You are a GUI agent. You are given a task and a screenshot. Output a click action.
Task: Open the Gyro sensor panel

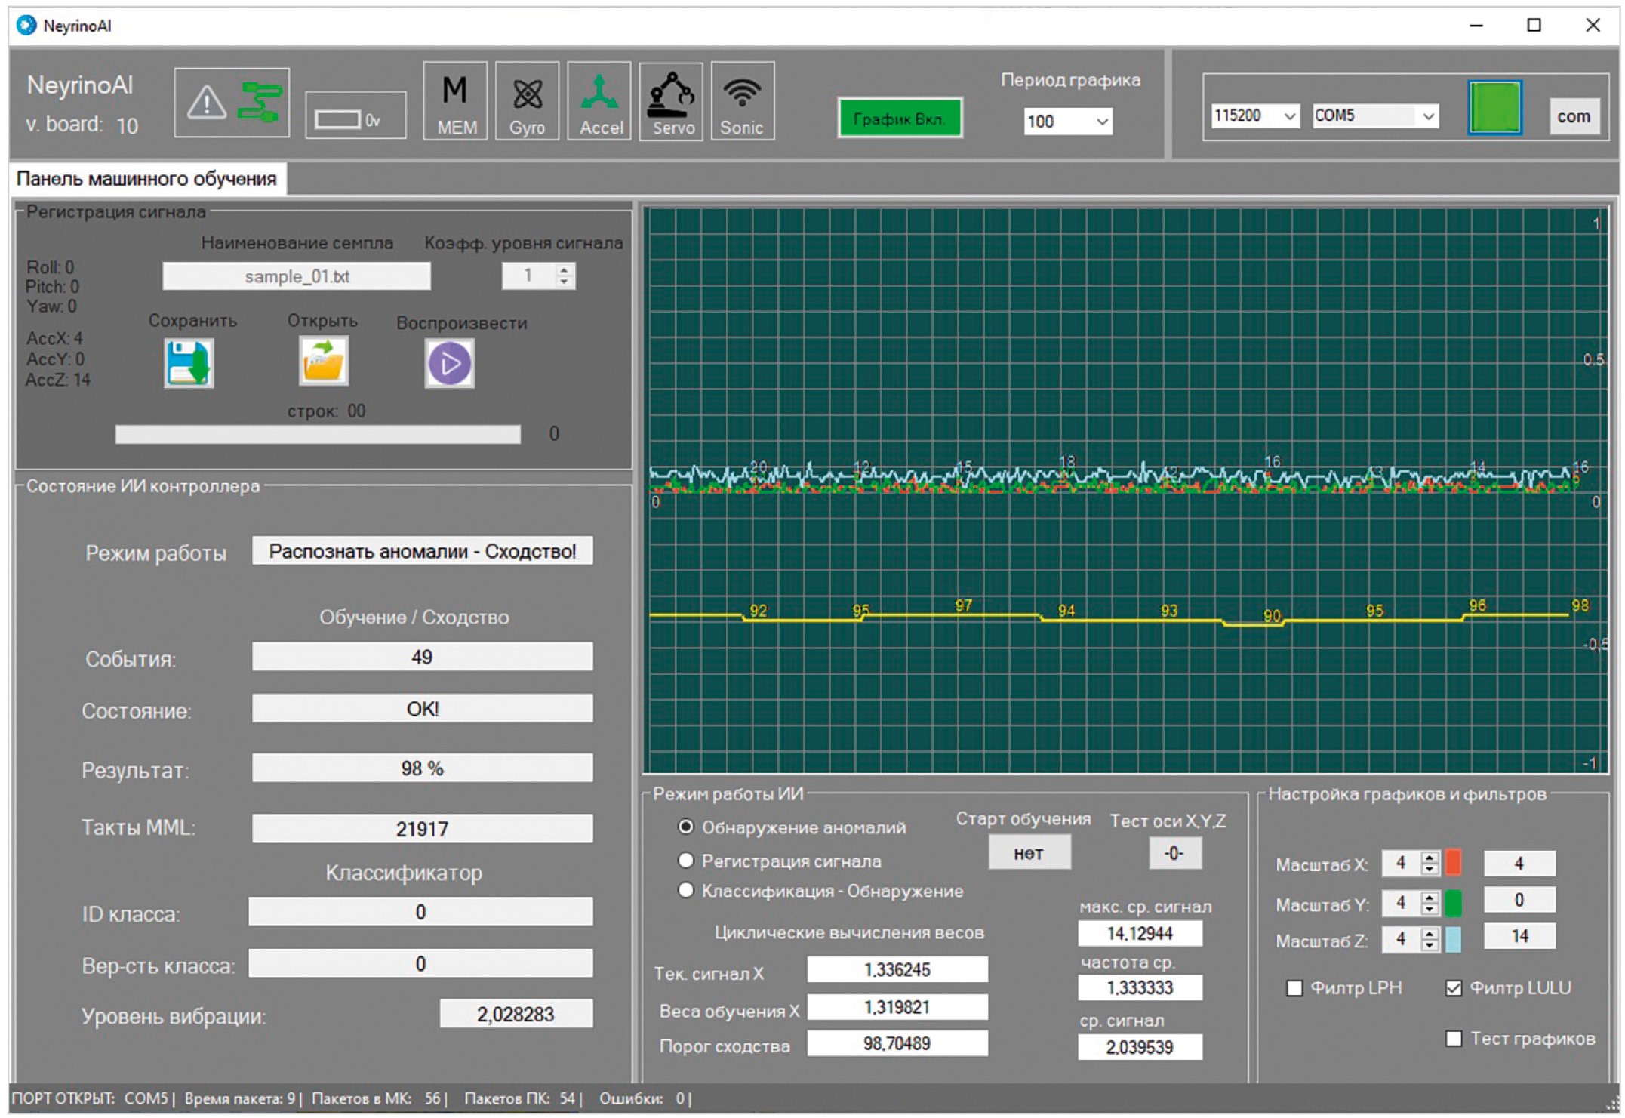[x=527, y=102]
